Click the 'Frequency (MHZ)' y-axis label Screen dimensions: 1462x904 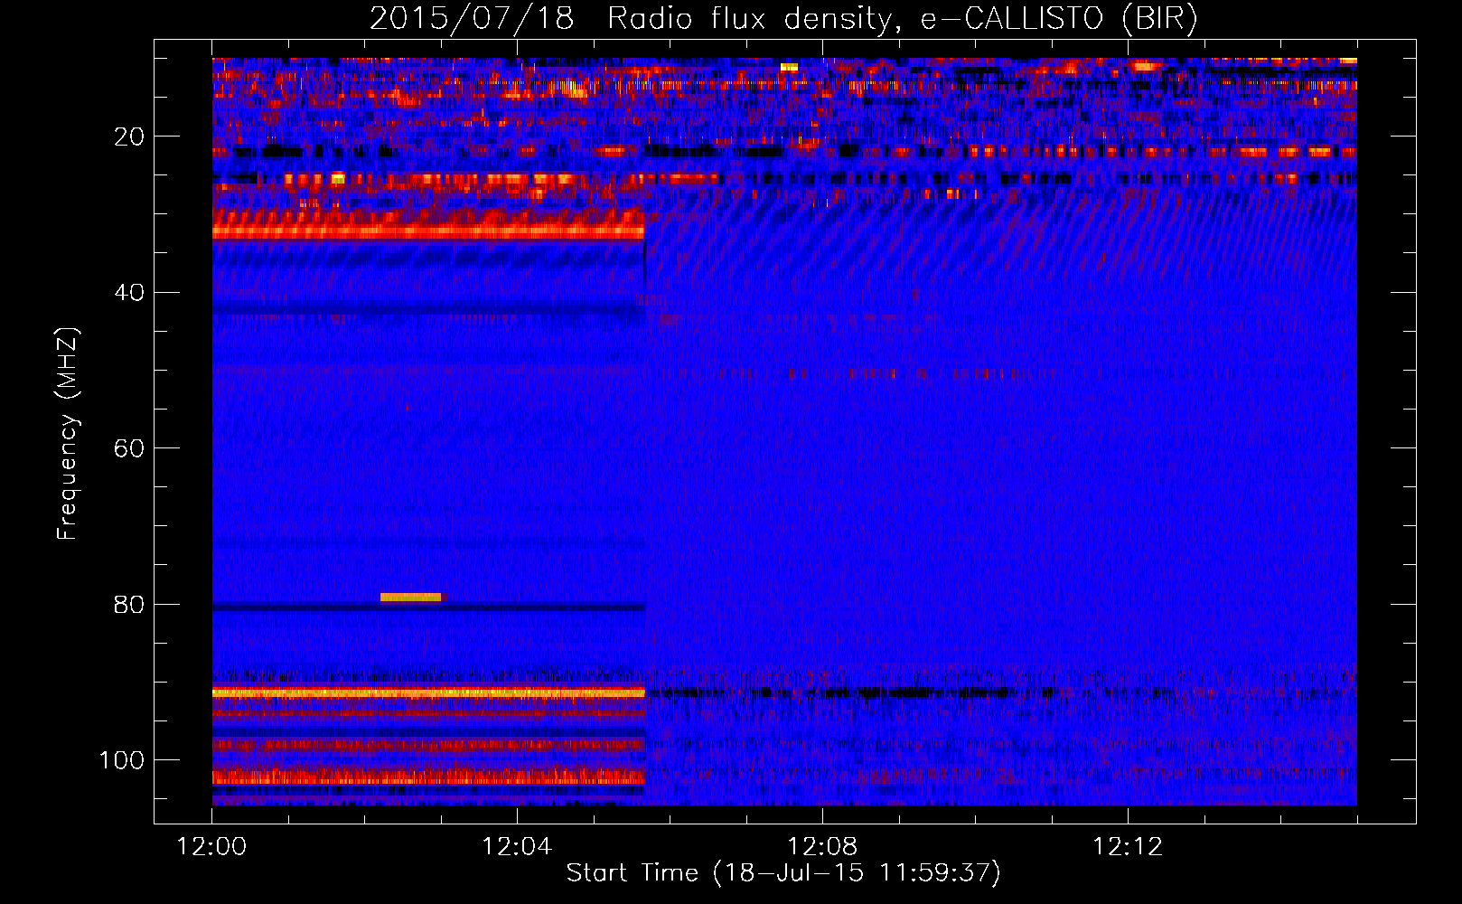pyautogui.click(x=68, y=433)
